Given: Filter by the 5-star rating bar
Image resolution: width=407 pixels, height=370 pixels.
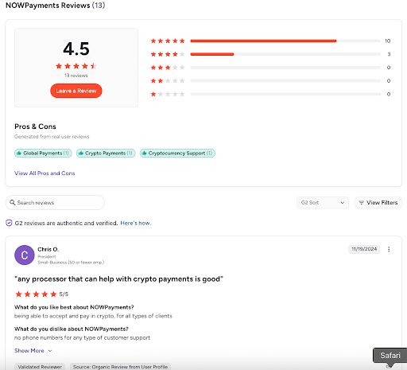Looking at the screenshot, I should [285, 41].
